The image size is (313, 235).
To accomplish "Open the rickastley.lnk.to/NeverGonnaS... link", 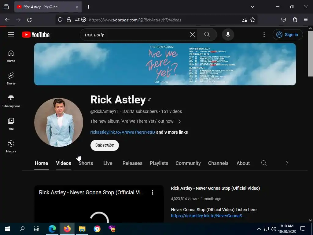I will coord(208,216).
